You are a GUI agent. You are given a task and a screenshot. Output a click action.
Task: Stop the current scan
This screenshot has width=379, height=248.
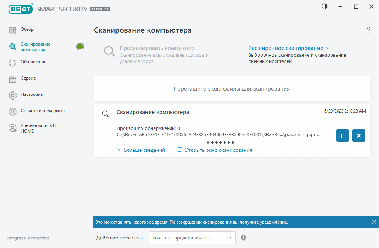pos(358,135)
